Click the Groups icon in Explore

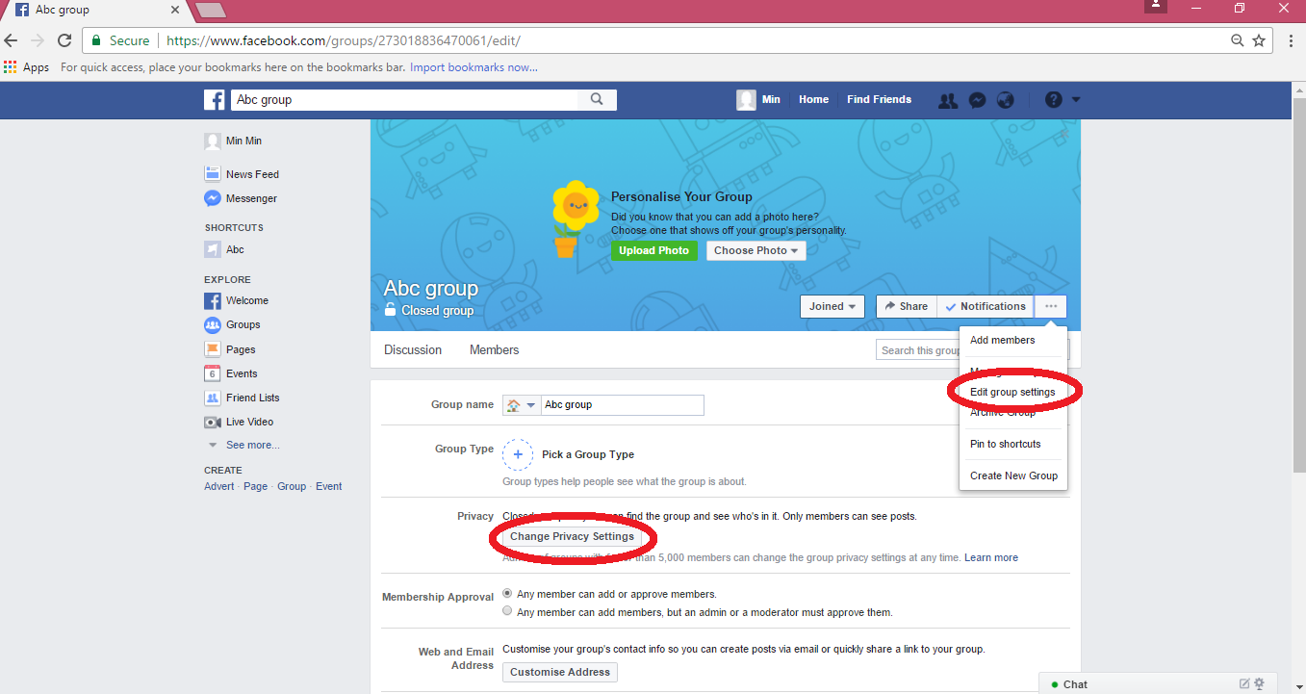click(x=213, y=324)
